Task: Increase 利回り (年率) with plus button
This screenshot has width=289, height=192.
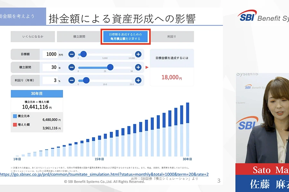Action: pyautogui.click(x=138, y=80)
